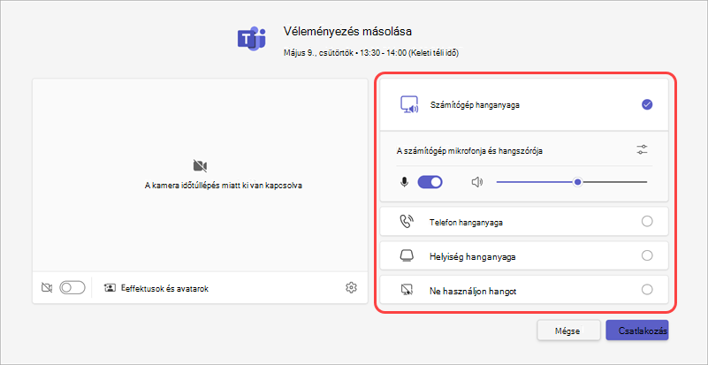Click the Számítógép hanganyaga label
708x365 pixels.
click(474, 106)
